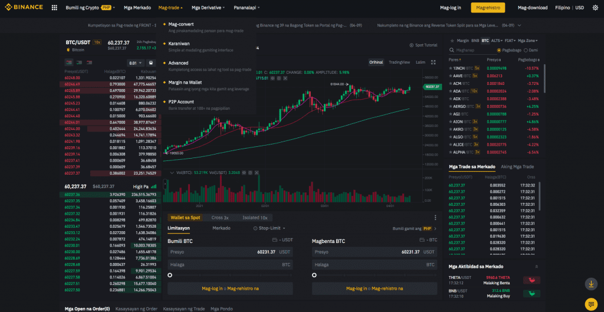
Task: Switch to Merkado order tab
Action: coord(221,228)
